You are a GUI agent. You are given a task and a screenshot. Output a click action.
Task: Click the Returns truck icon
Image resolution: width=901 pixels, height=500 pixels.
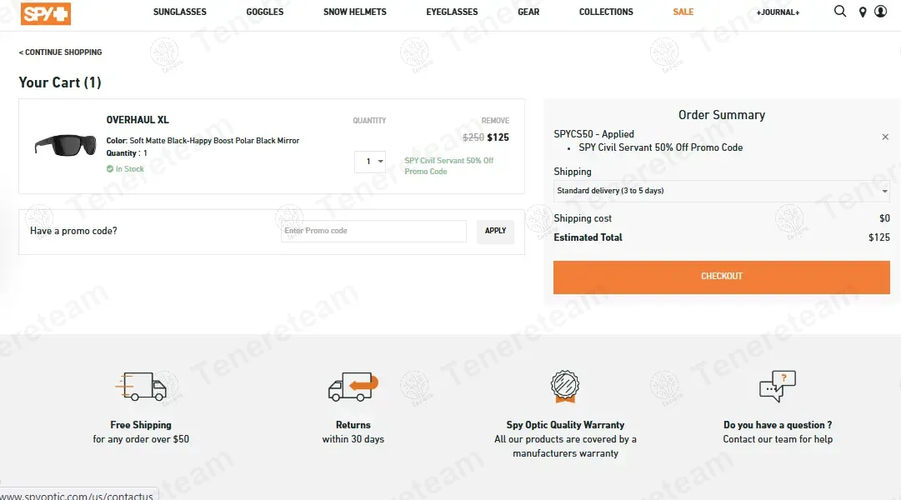[353, 386]
